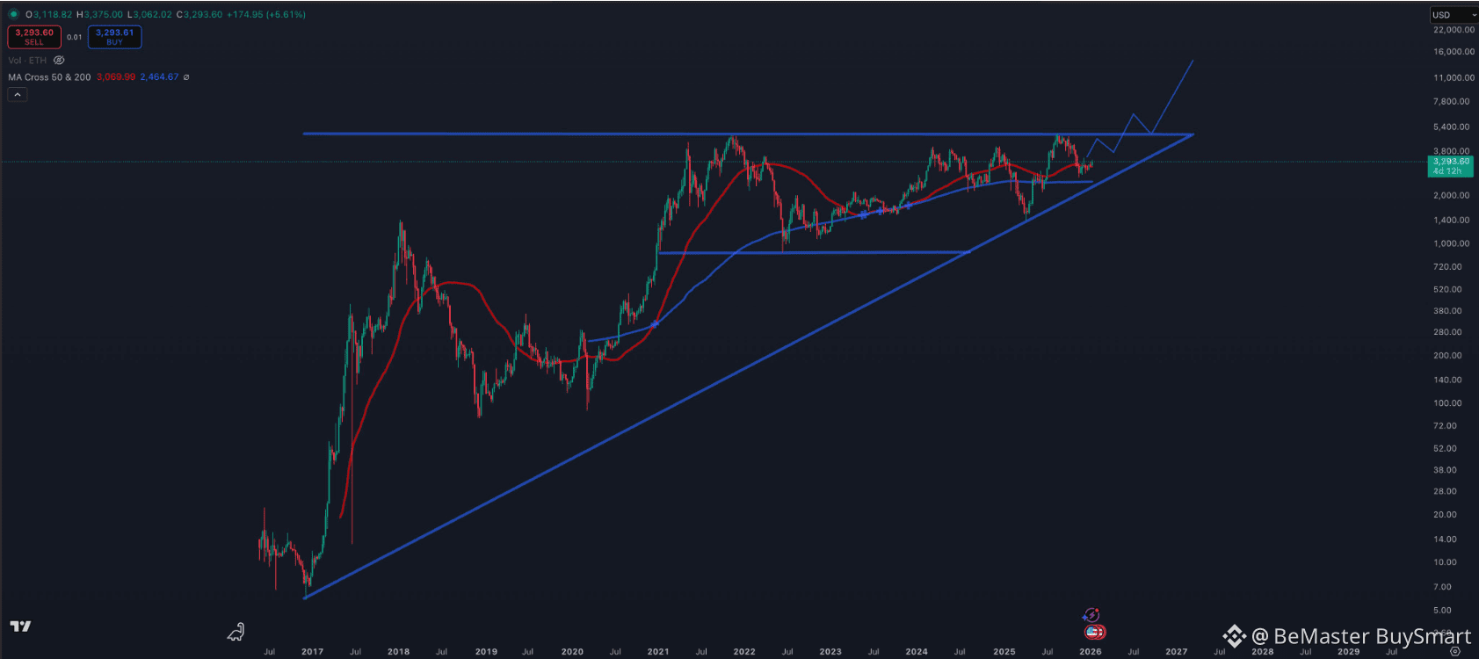This screenshot has width=1479, height=659.
Task: Open chart settings gear at bottom-right
Action: coord(1455,652)
